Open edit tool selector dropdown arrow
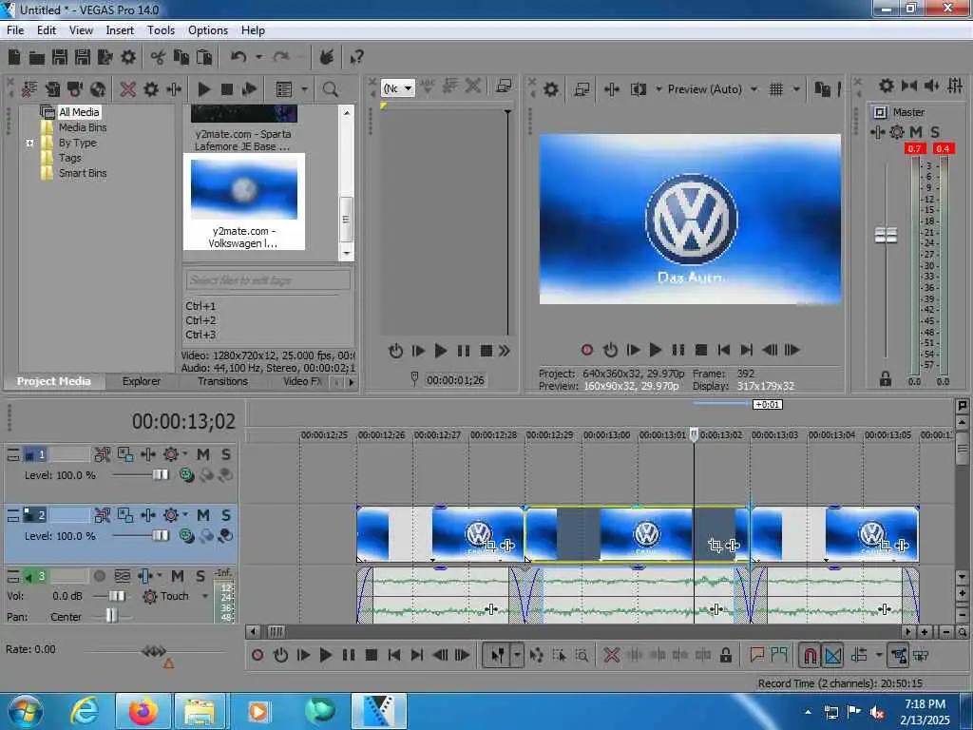The width and height of the screenshot is (973, 730). click(x=517, y=655)
